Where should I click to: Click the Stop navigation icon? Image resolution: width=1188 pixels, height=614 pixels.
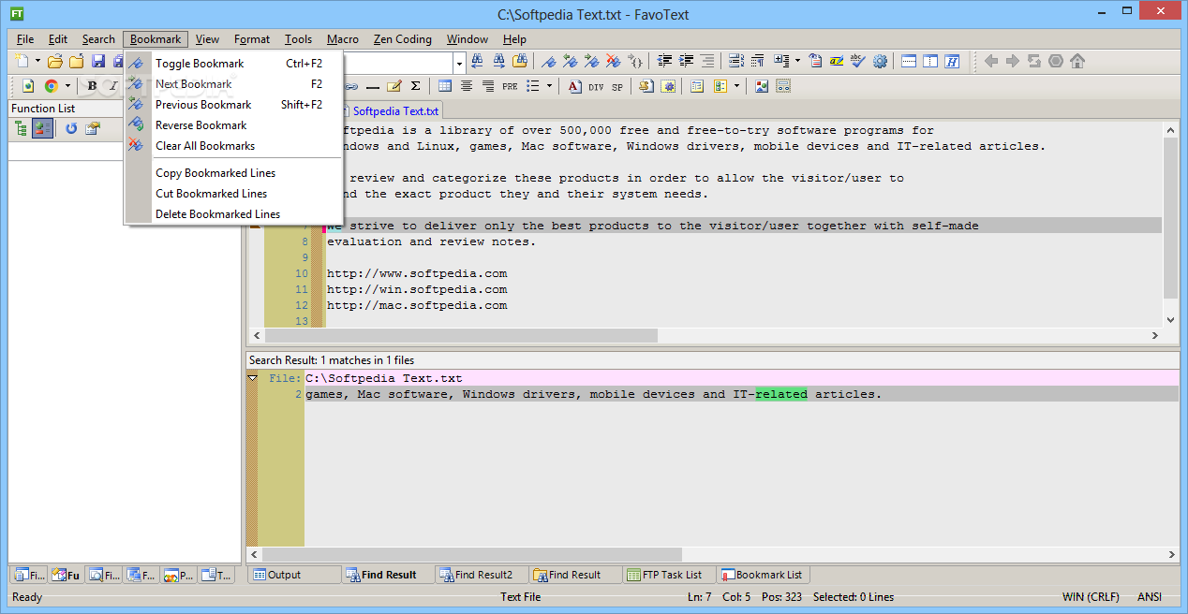click(1056, 61)
